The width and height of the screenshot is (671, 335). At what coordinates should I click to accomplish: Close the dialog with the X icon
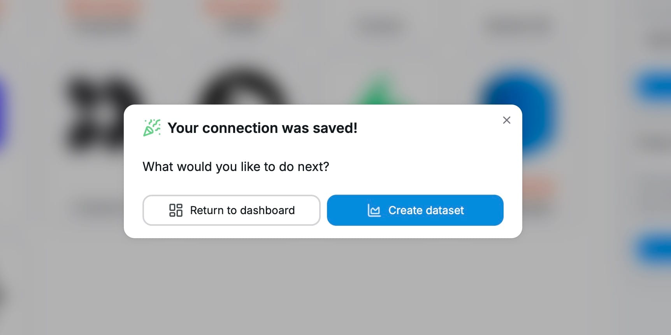(506, 120)
